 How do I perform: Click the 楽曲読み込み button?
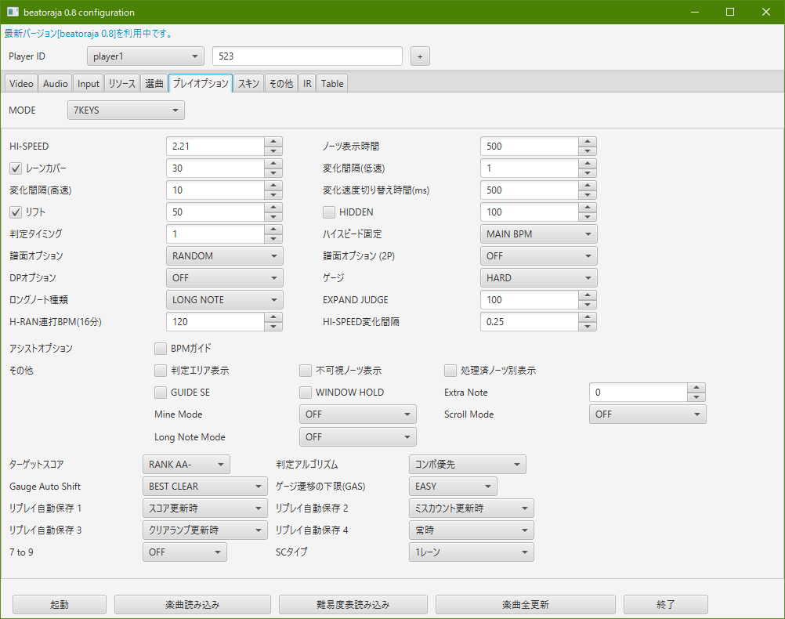pyautogui.click(x=193, y=604)
